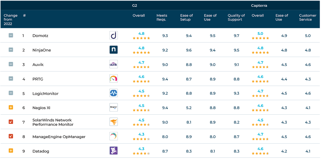Click the 'Quality of Support' column header
Viewport: 321px width, 159px height.
[236, 18]
